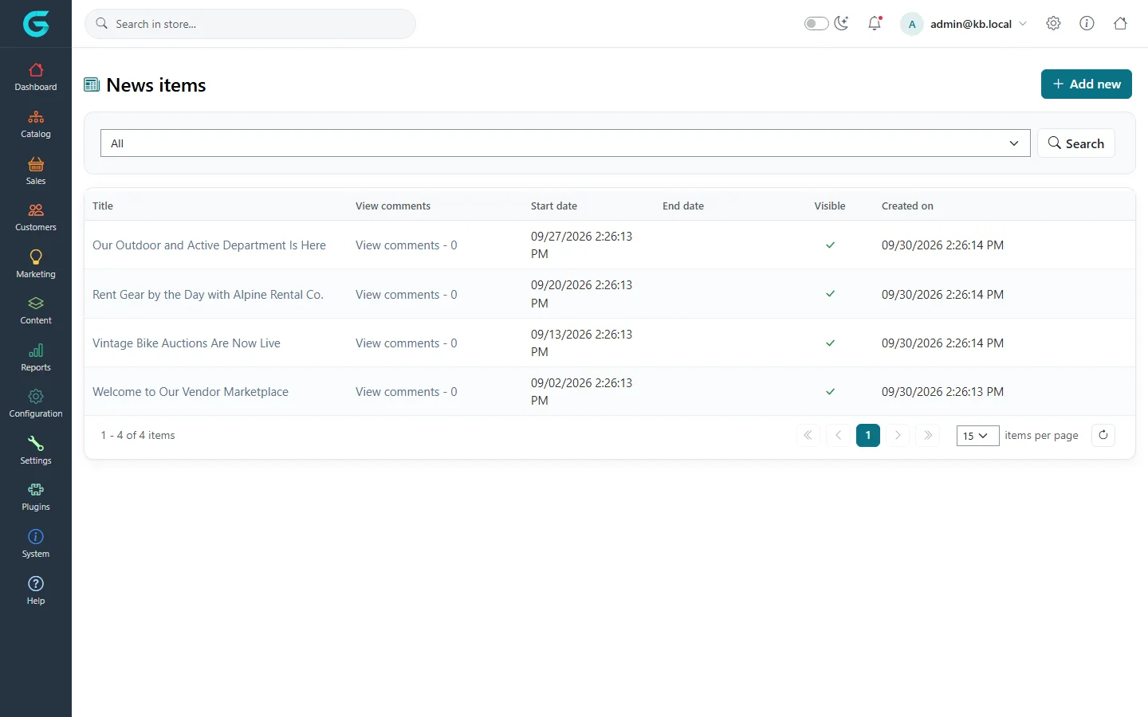Go to page 1 in the pager
The image size is (1148, 717).
point(868,435)
